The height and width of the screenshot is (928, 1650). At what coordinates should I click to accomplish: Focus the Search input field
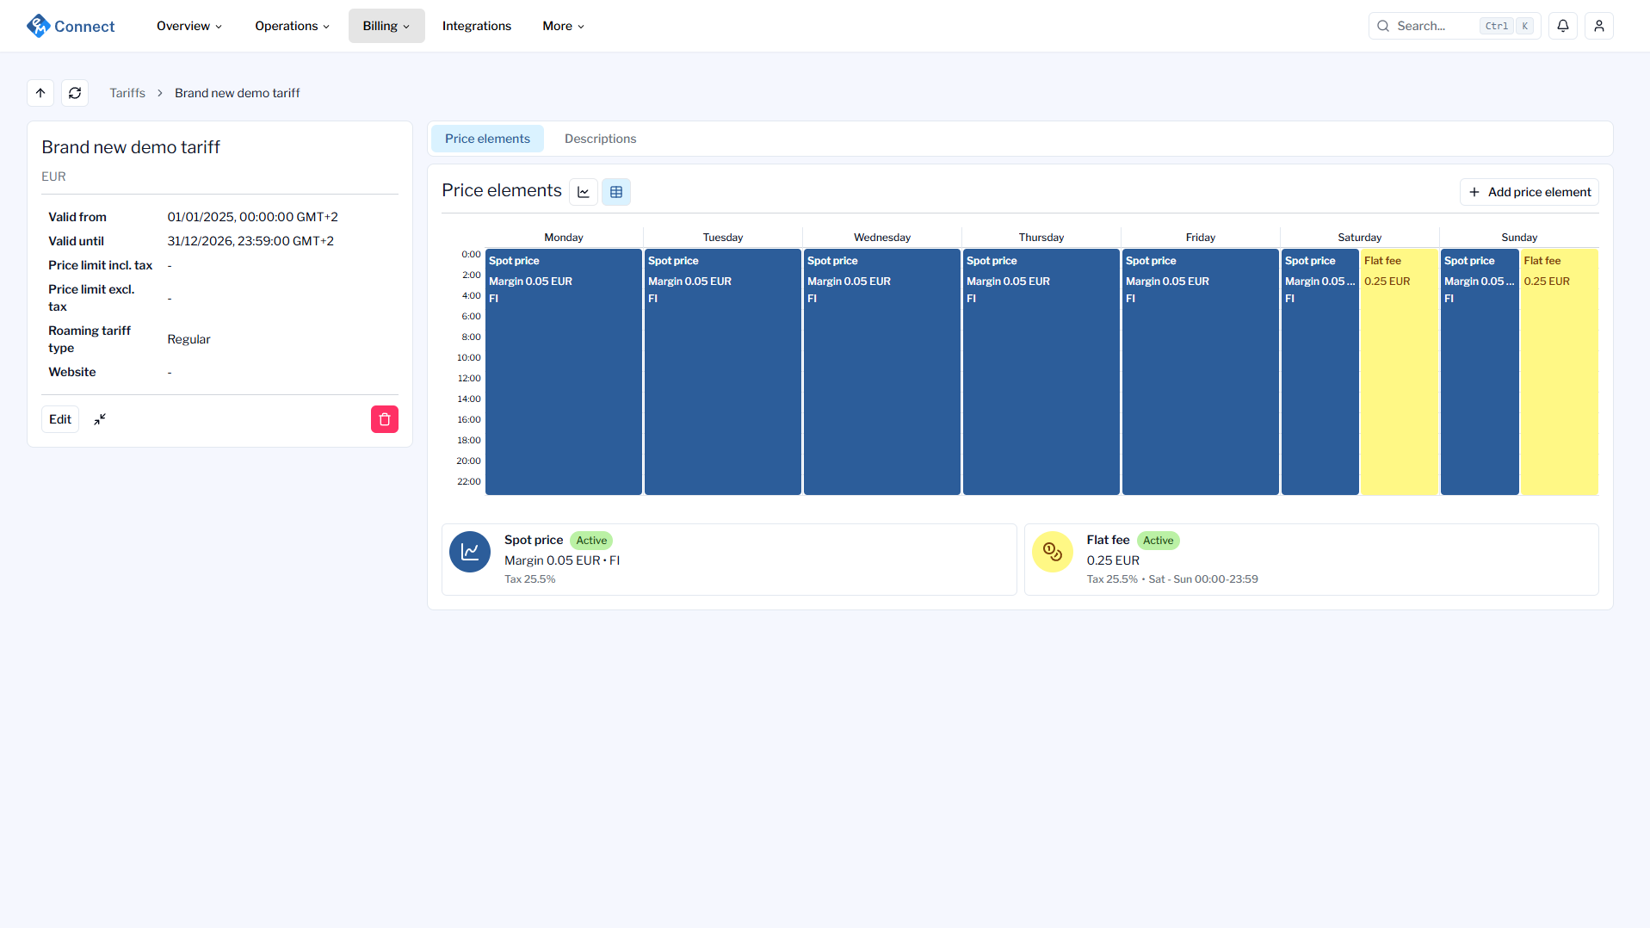pyautogui.click(x=1434, y=26)
